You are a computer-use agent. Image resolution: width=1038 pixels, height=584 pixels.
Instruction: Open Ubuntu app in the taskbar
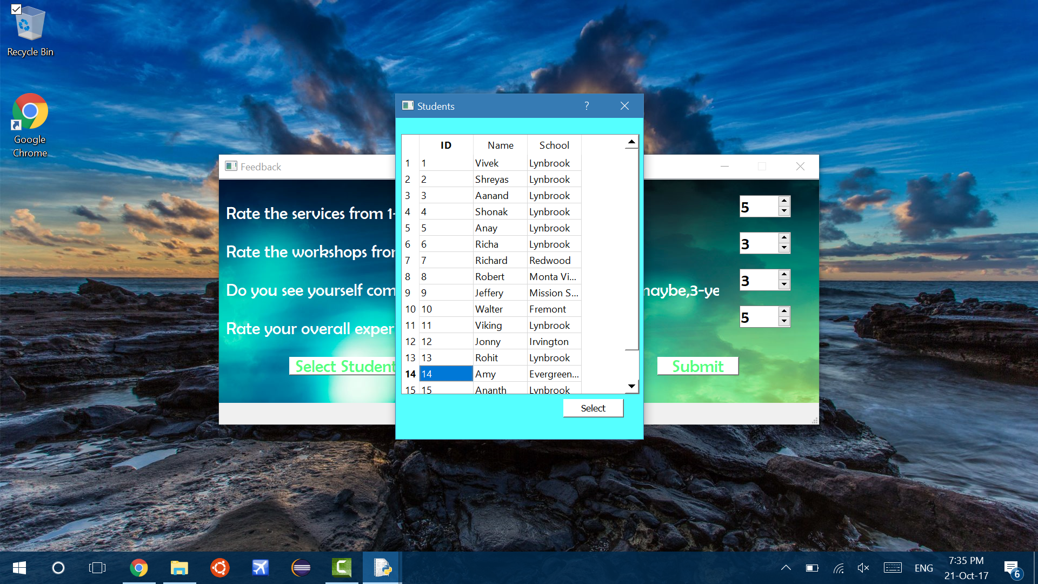tap(219, 568)
